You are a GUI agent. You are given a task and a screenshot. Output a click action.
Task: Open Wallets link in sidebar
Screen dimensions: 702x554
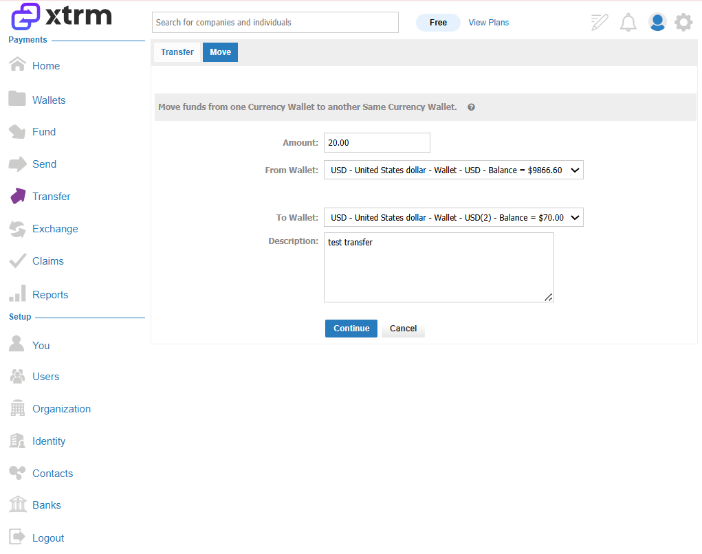tap(49, 100)
